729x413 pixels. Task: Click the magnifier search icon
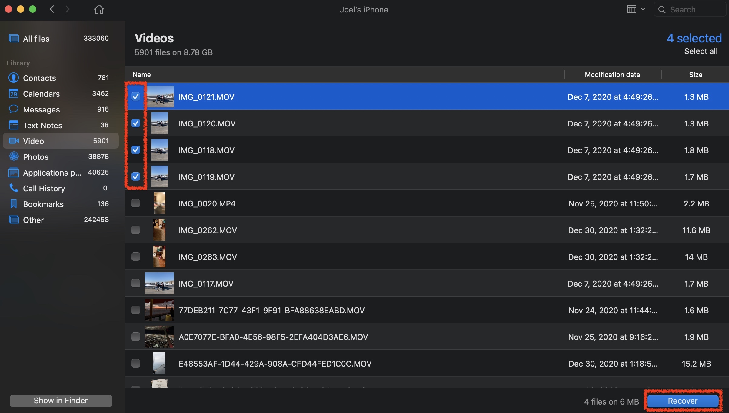(662, 10)
